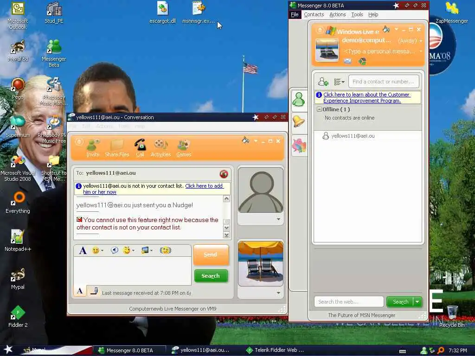
Task: Open Supermium desktop shortcut
Action: click(x=18, y=127)
